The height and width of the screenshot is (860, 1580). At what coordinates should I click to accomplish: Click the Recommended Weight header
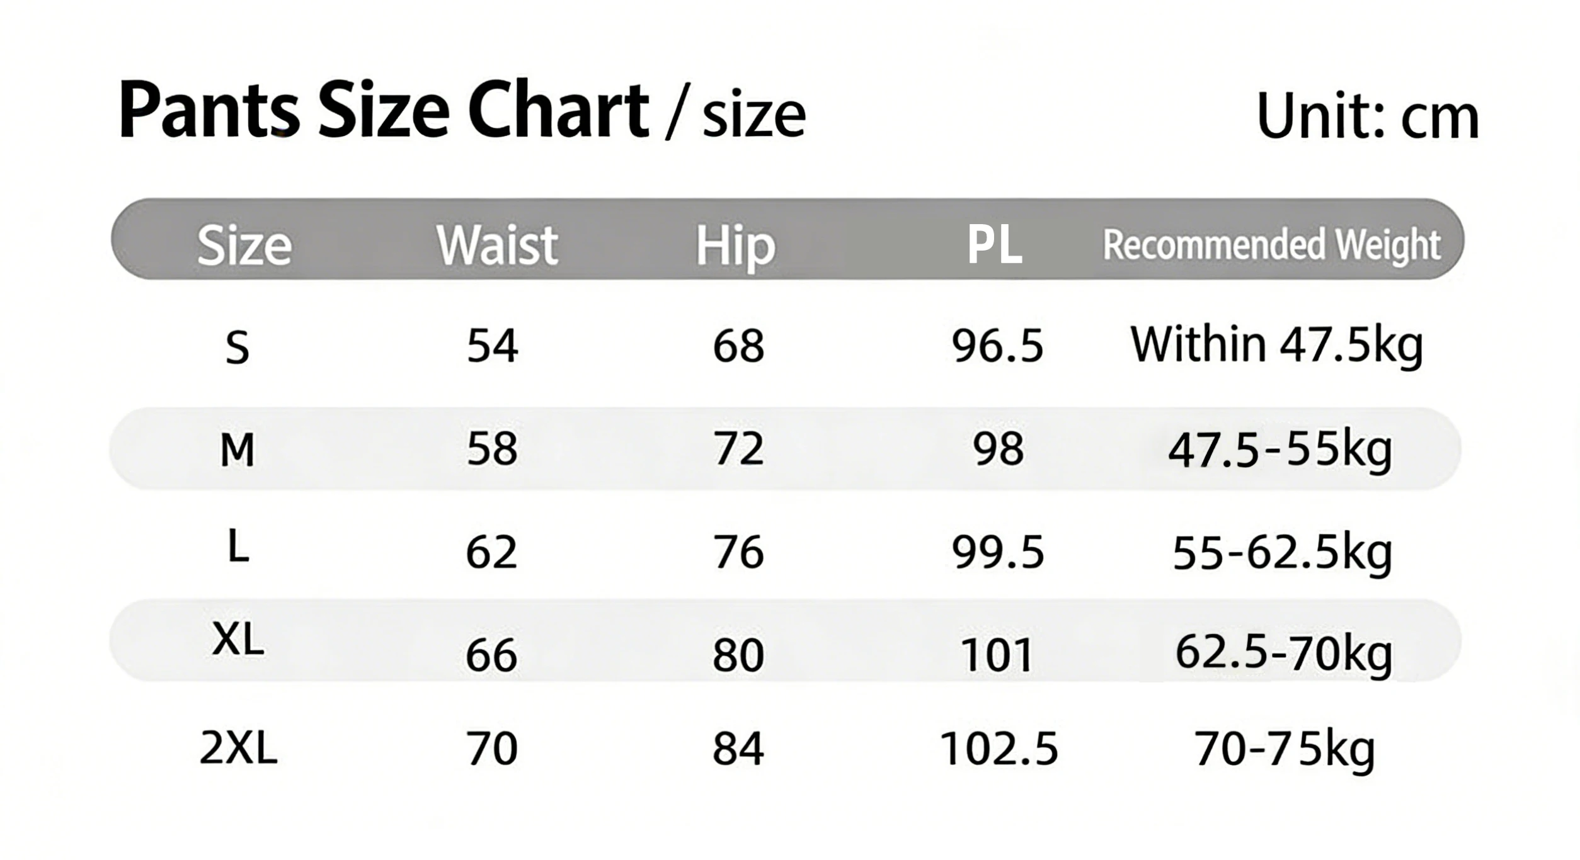click(x=1271, y=245)
